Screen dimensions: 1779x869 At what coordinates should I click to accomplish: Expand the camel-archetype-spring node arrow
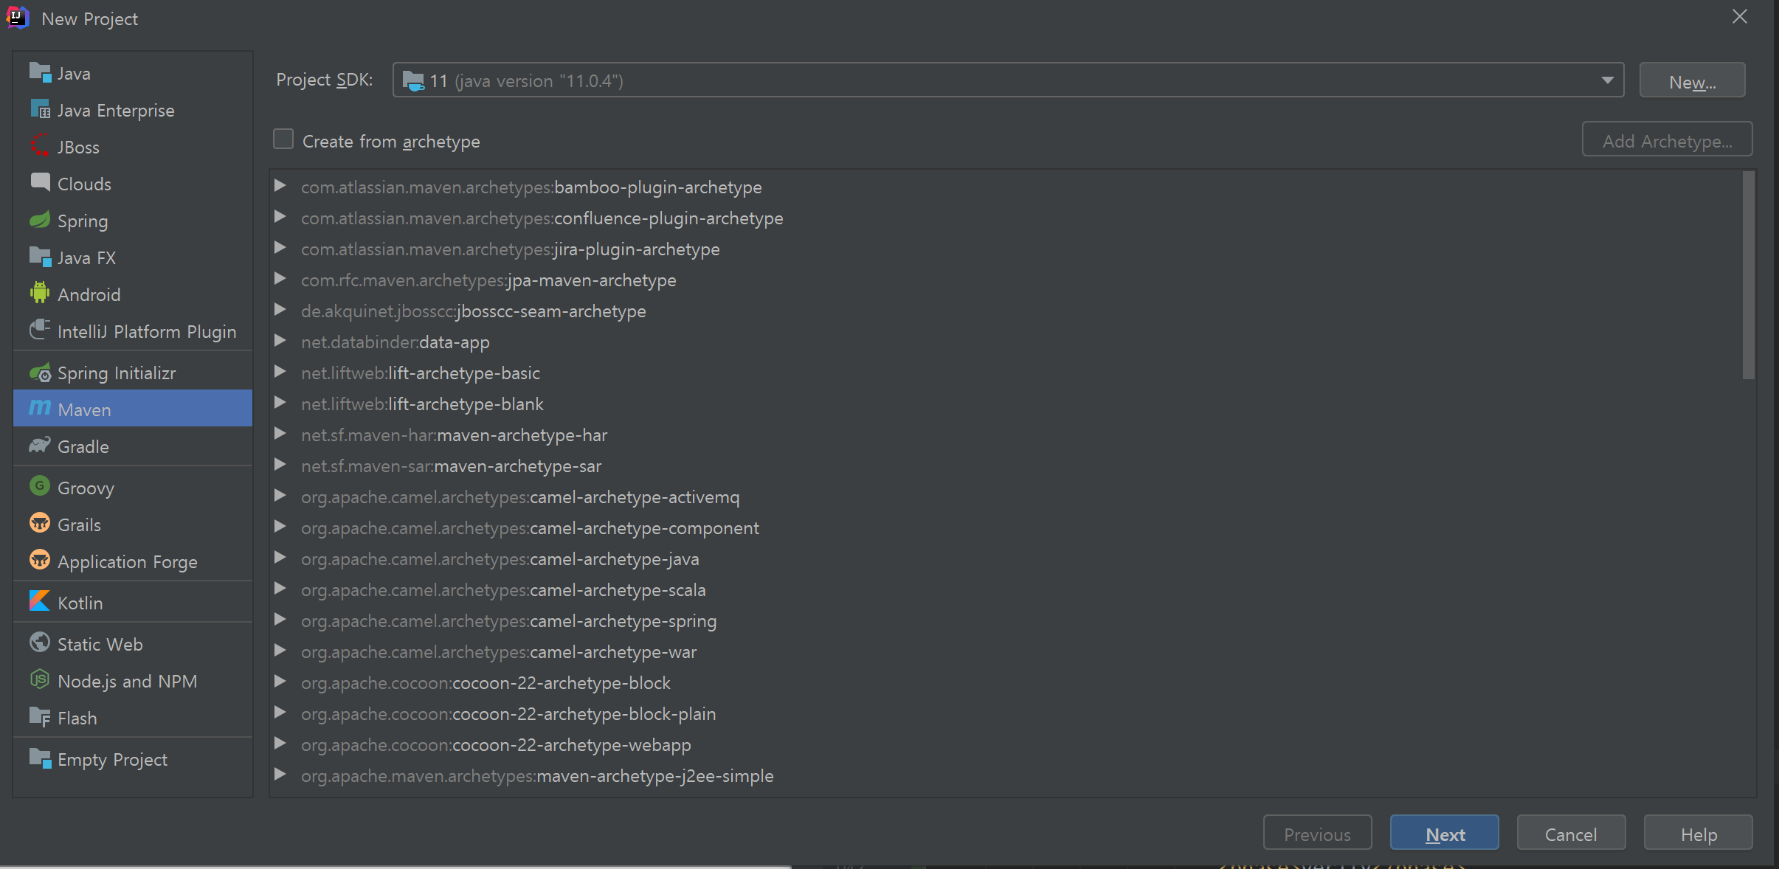(280, 620)
